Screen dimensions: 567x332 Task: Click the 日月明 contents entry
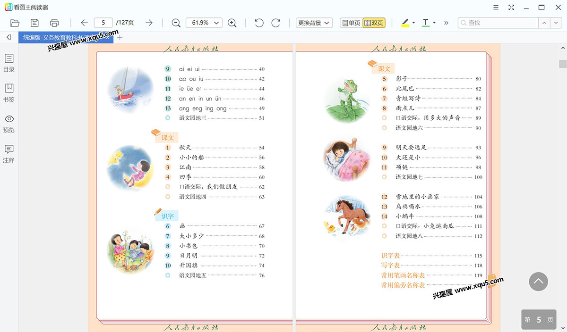point(188,256)
